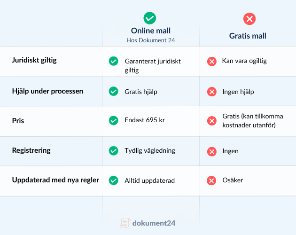296x235 pixels.
Task: Click green check beside Garanterat juridiskt giltig
Action: [113, 61]
